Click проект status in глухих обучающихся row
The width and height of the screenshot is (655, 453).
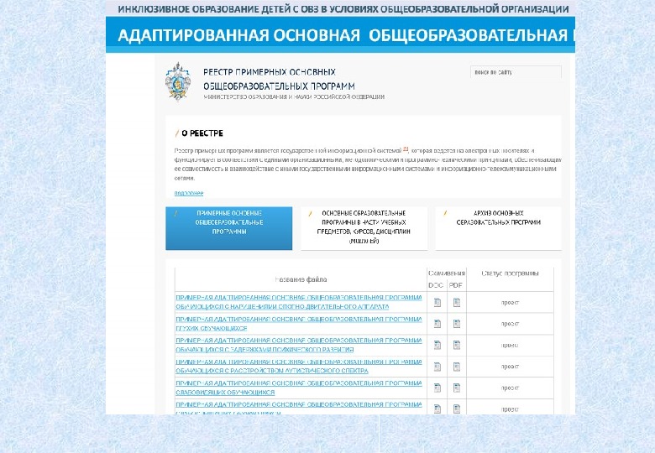[510, 324]
